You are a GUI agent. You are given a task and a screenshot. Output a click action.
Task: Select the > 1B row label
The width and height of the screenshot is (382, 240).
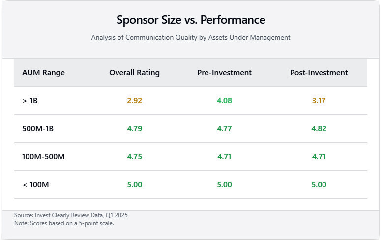[29, 101]
